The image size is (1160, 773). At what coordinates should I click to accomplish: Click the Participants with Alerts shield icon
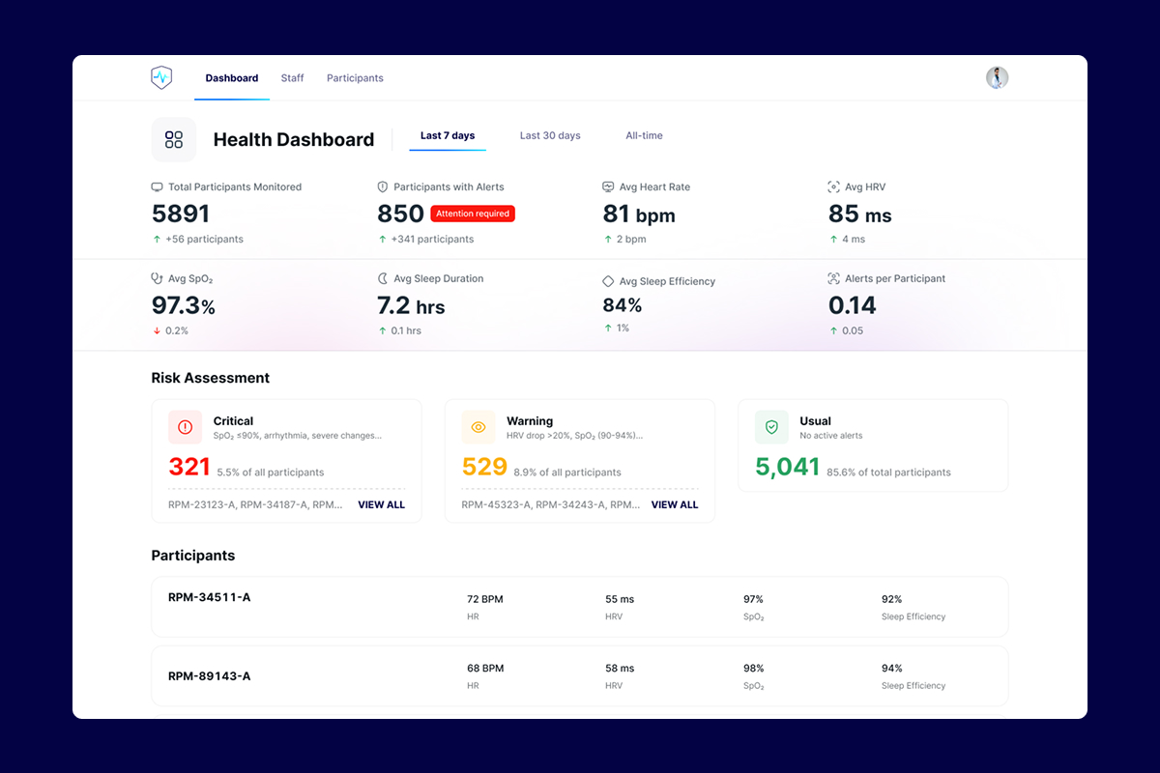pyautogui.click(x=383, y=186)
